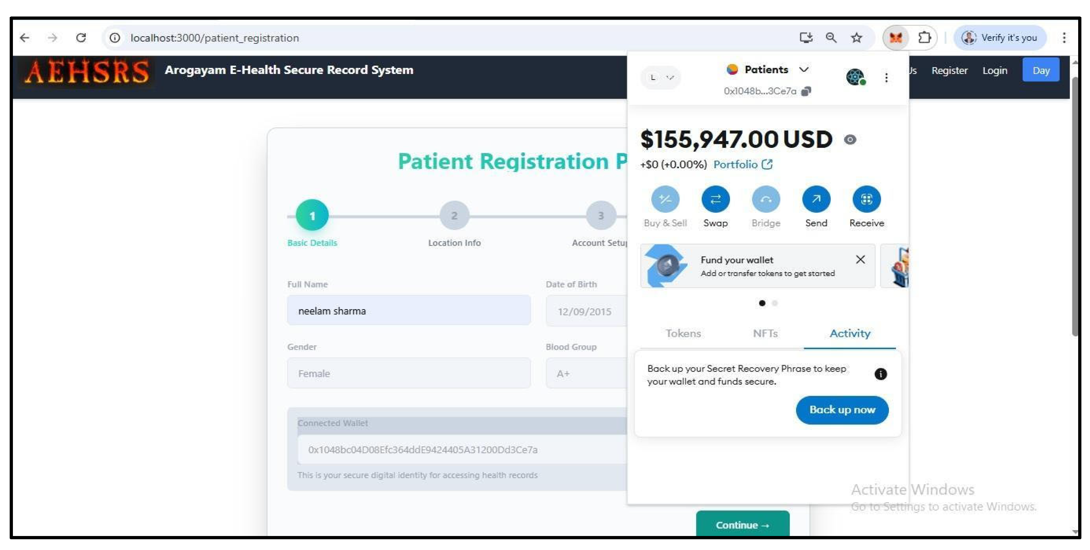Bookmark this page with the star icon
1090x550 pixels.
coord(856,38)
